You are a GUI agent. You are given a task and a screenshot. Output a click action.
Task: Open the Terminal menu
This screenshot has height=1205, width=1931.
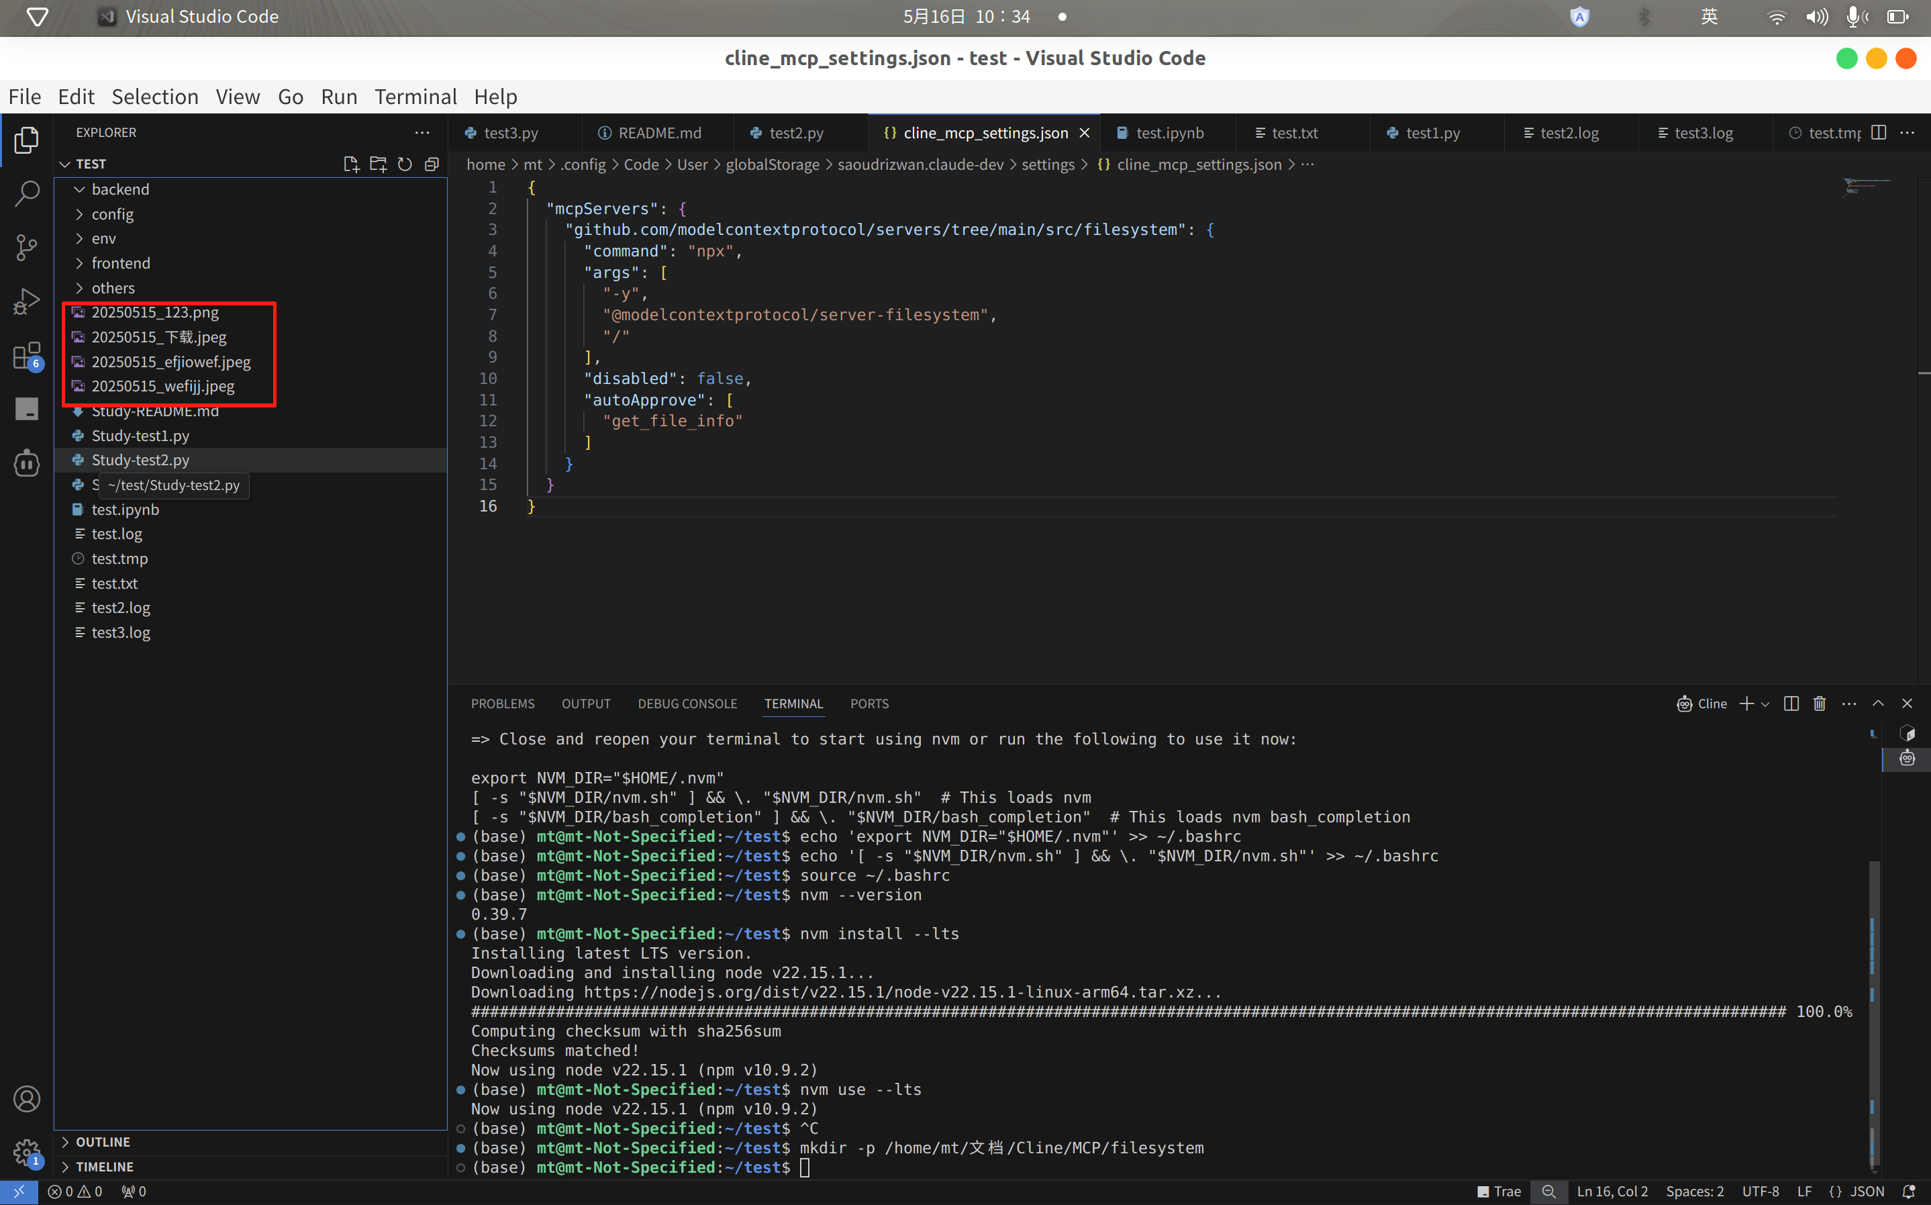415,97
